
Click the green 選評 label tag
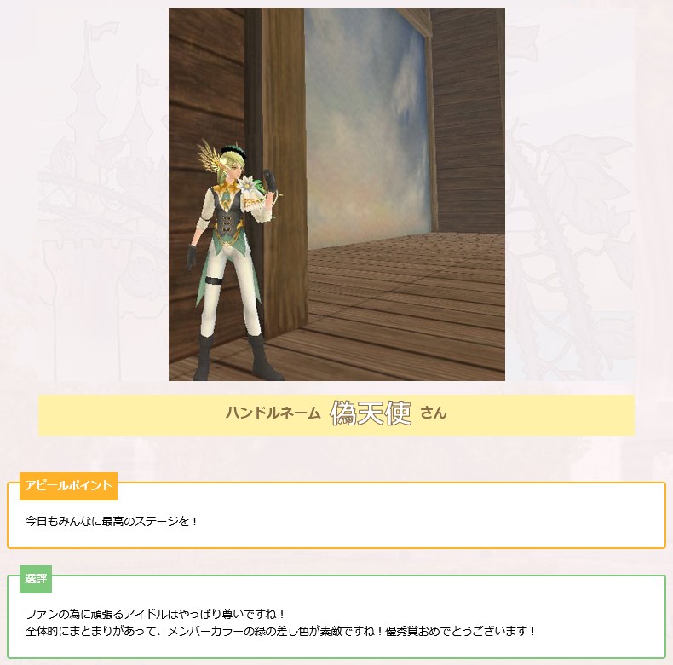coord(36,579)
